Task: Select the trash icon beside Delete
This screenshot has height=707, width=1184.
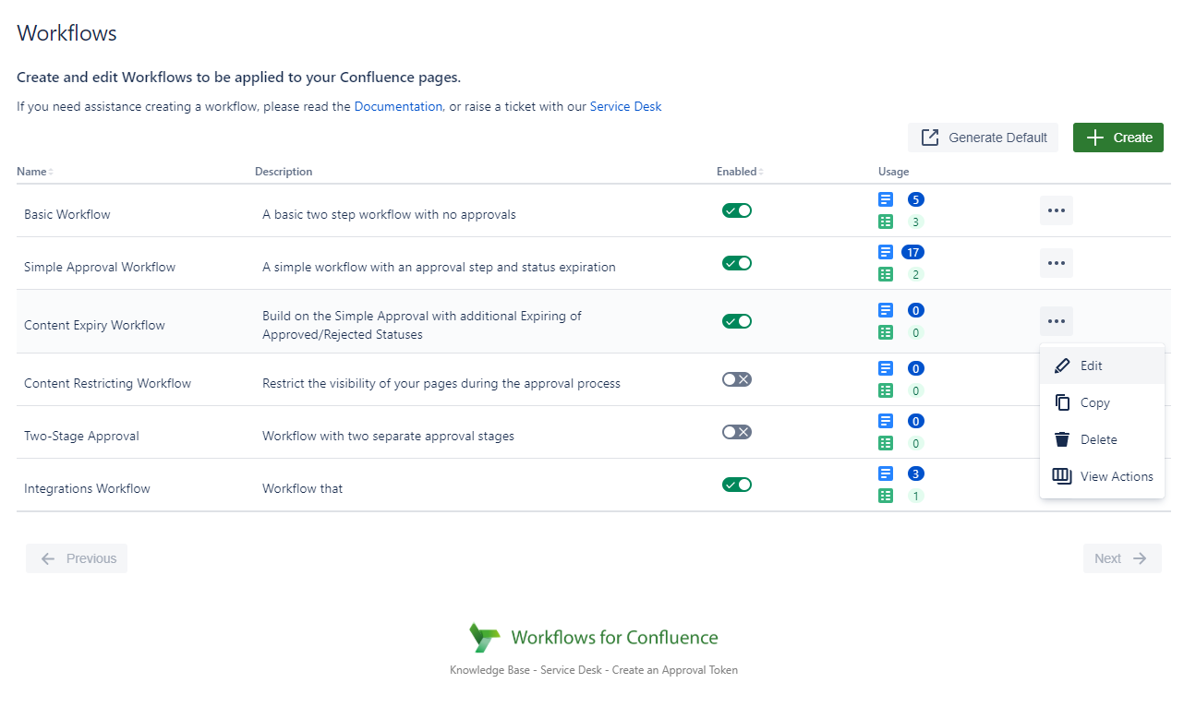Action: pyautogui.click(x=1062, y=438)
